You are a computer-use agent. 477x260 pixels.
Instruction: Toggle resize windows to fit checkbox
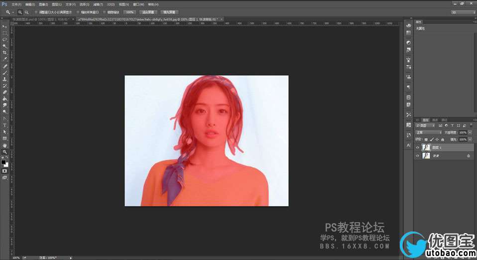[x=36, y=12]
